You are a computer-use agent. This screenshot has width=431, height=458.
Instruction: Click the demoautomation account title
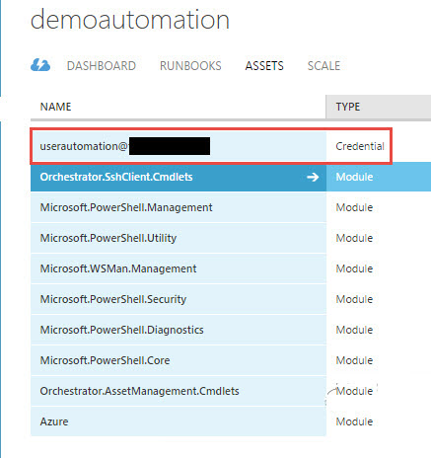130,20
